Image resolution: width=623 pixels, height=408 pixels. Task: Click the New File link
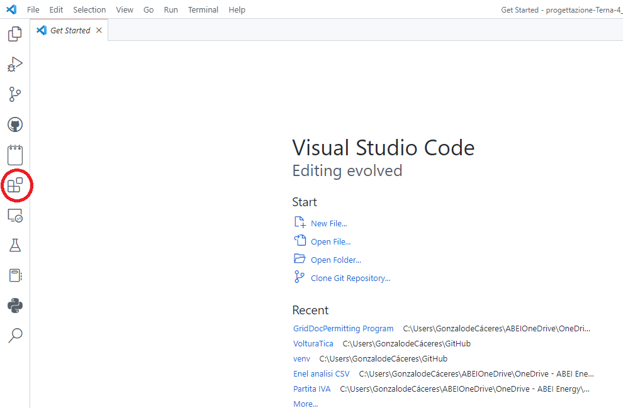pos(328,223)
